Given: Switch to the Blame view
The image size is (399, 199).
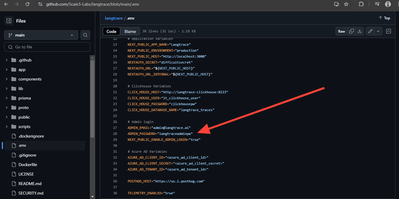Looking at the screenshot, I should 130,31.
